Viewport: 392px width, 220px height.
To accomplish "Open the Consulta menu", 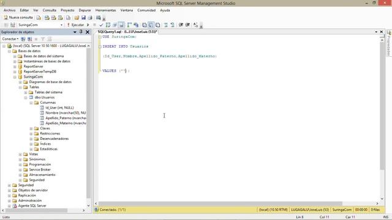I will (x=50, y=10).
